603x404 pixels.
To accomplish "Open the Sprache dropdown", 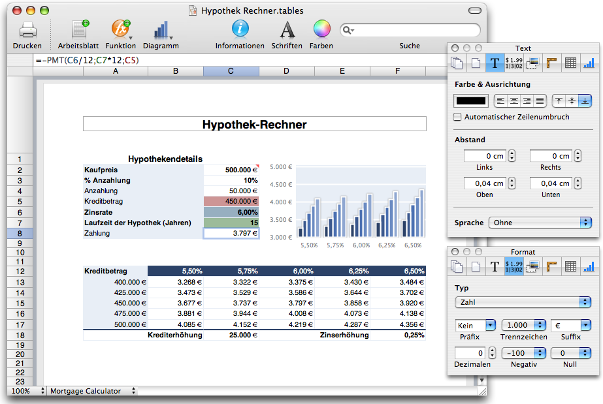I will [540, 223].
